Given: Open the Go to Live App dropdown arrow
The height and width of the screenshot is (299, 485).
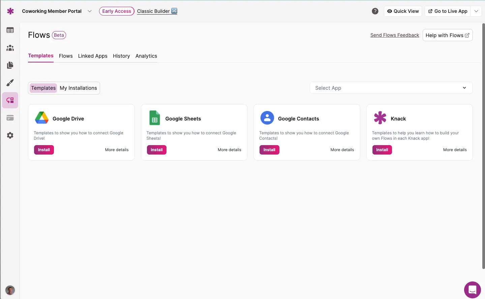Looking at the screenshot, I should [476, 11].
